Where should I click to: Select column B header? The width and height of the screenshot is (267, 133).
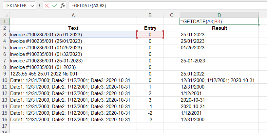150,15
